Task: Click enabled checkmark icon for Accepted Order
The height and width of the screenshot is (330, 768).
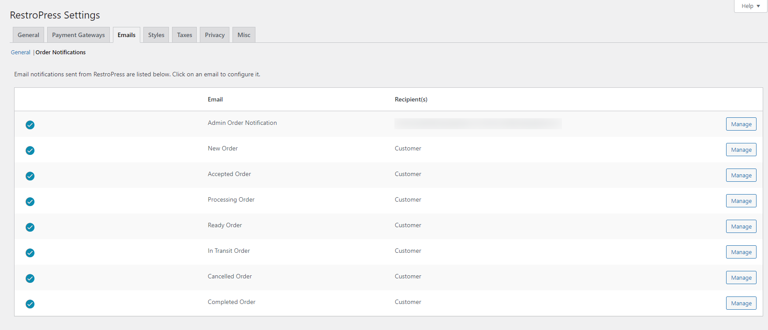Action: (x=30, y=176)
